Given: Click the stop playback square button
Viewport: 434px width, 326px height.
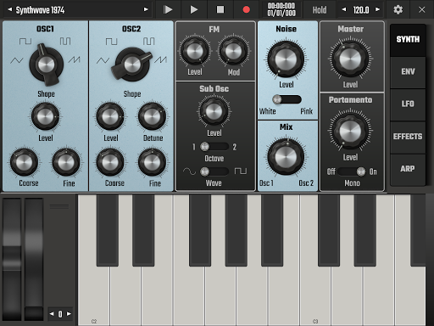Looking at the screenshot, I should 220,9.
